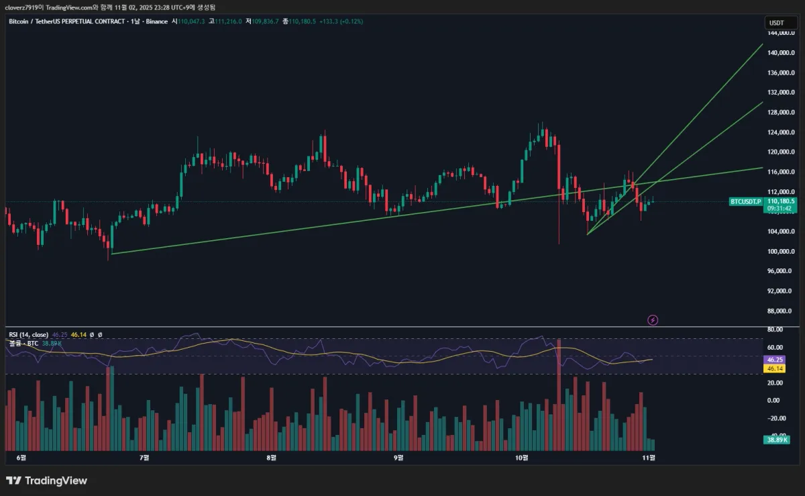The width and height of the screenshot is (805, 496).
Task: Click the 0.00 RSI axis label
Action: (x=773, y=401)
